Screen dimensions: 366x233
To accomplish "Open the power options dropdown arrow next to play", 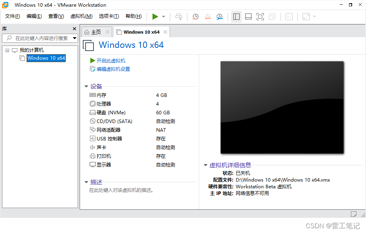I will (164, 17).
